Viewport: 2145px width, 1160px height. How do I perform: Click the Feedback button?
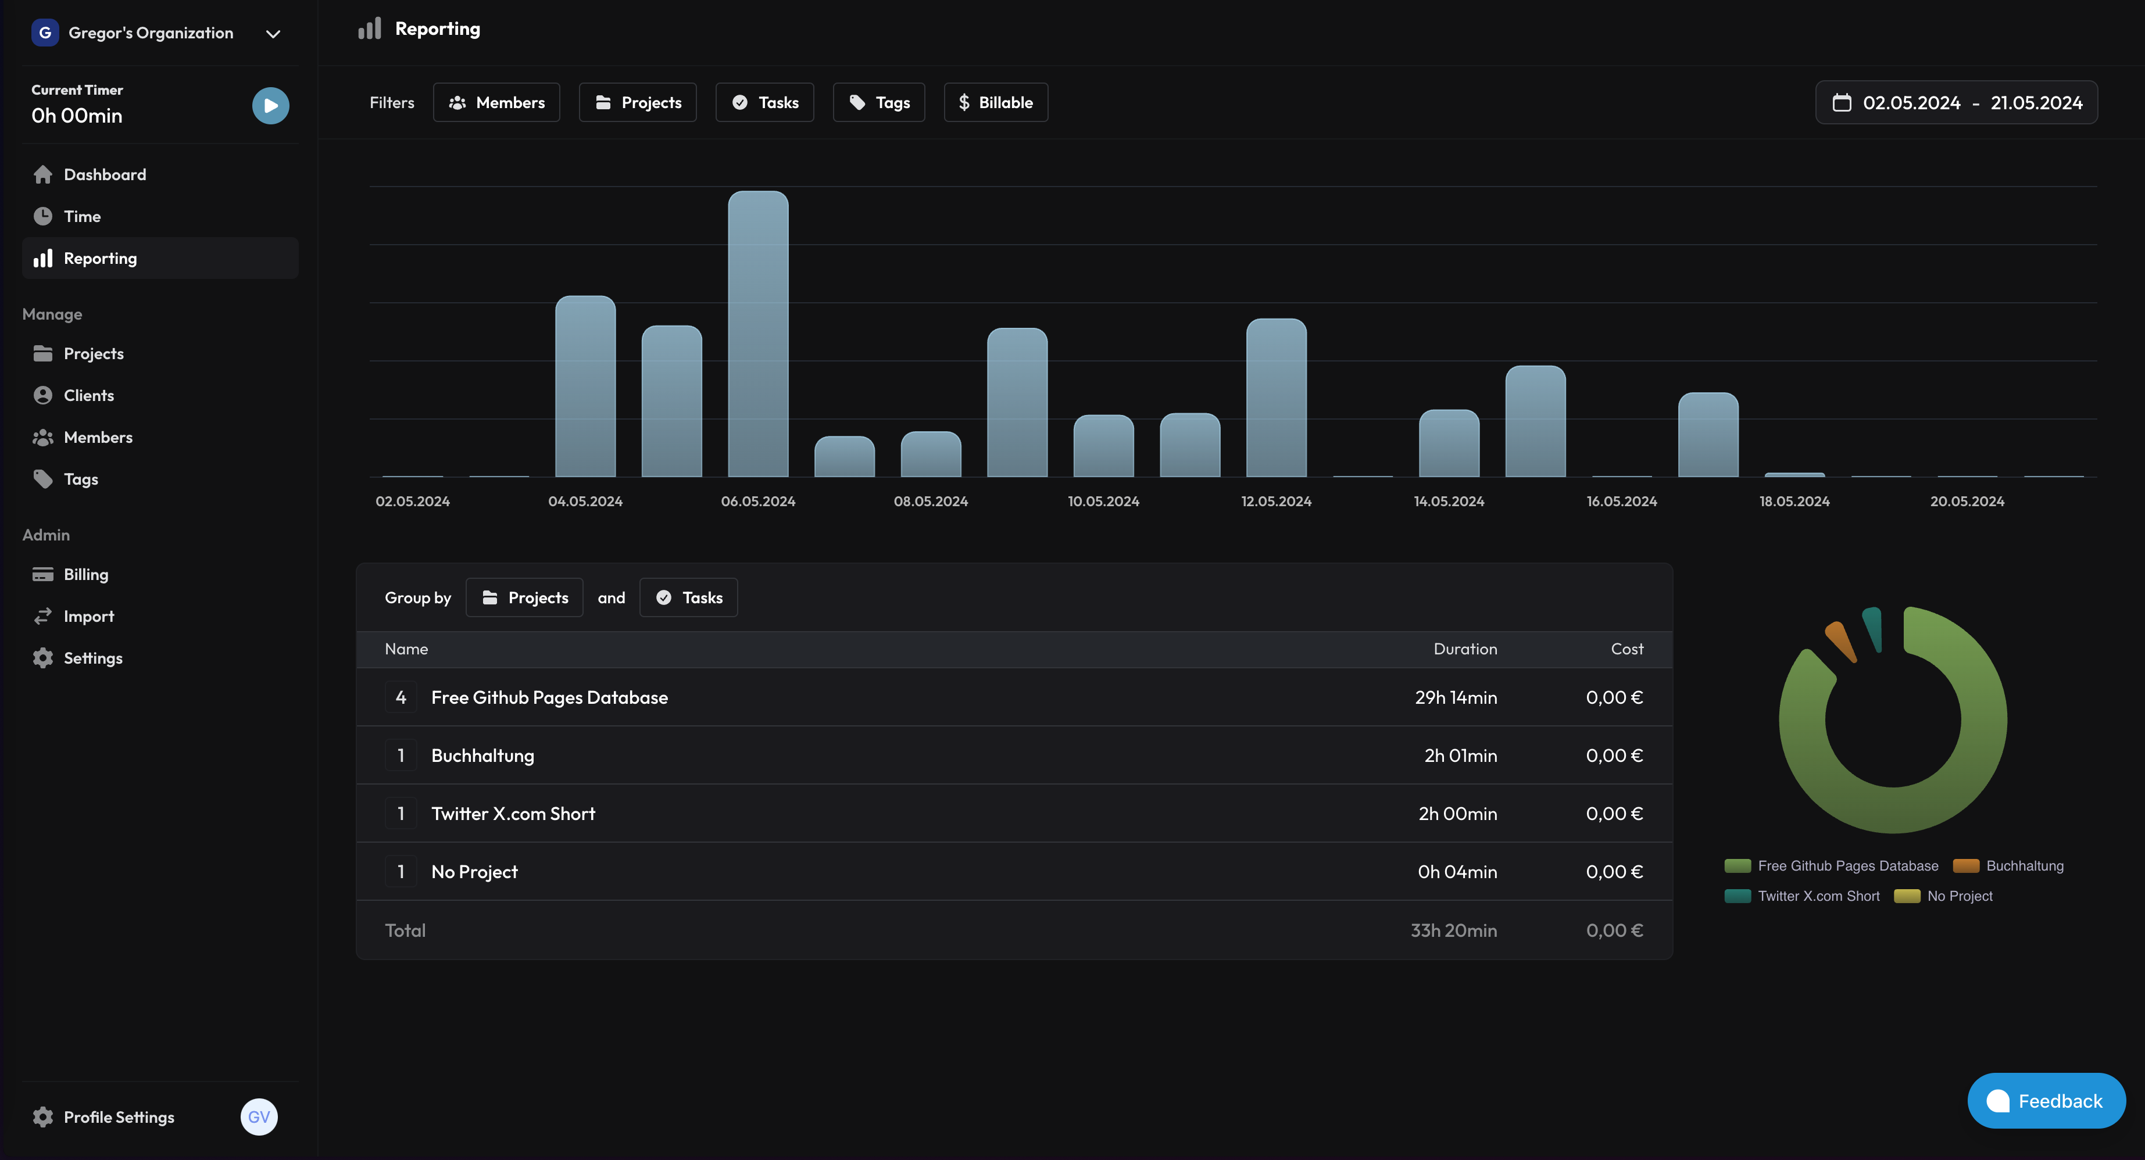pyautogui.click(x=2046, y=1101)
